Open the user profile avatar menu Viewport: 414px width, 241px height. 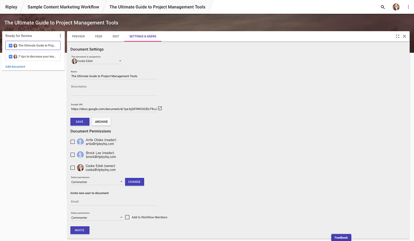(396, 7)
